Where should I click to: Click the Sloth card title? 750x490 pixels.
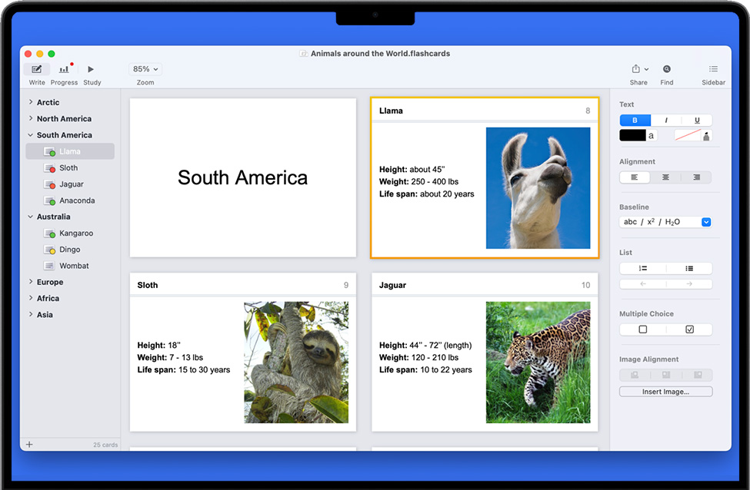[x=148, y=285]
